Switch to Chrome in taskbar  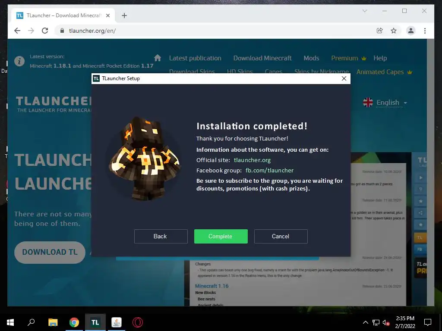point(74,322)
